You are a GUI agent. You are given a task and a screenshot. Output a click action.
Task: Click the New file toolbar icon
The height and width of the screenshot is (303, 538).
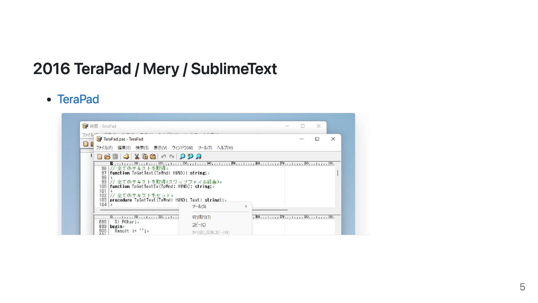99,157
